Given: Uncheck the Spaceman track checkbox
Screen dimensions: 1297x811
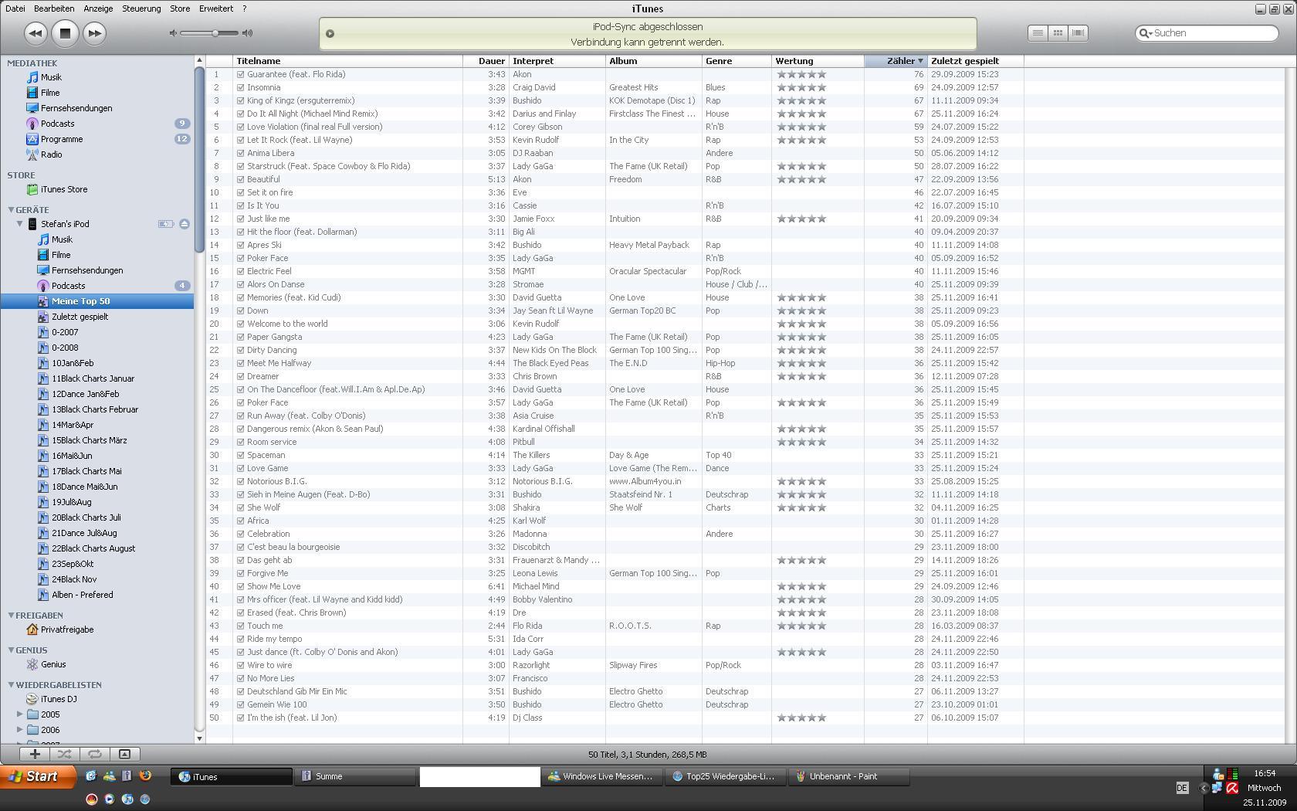Looking at the screenshot, I should pyautogui.click(x=240, y=456).
